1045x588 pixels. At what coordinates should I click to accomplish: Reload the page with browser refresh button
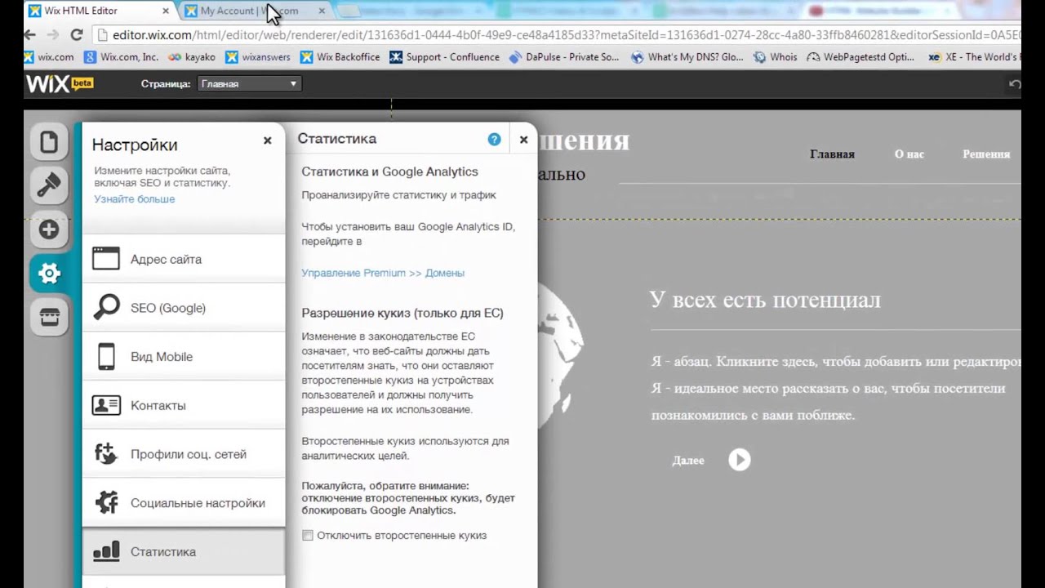click(x=77, y=35)
